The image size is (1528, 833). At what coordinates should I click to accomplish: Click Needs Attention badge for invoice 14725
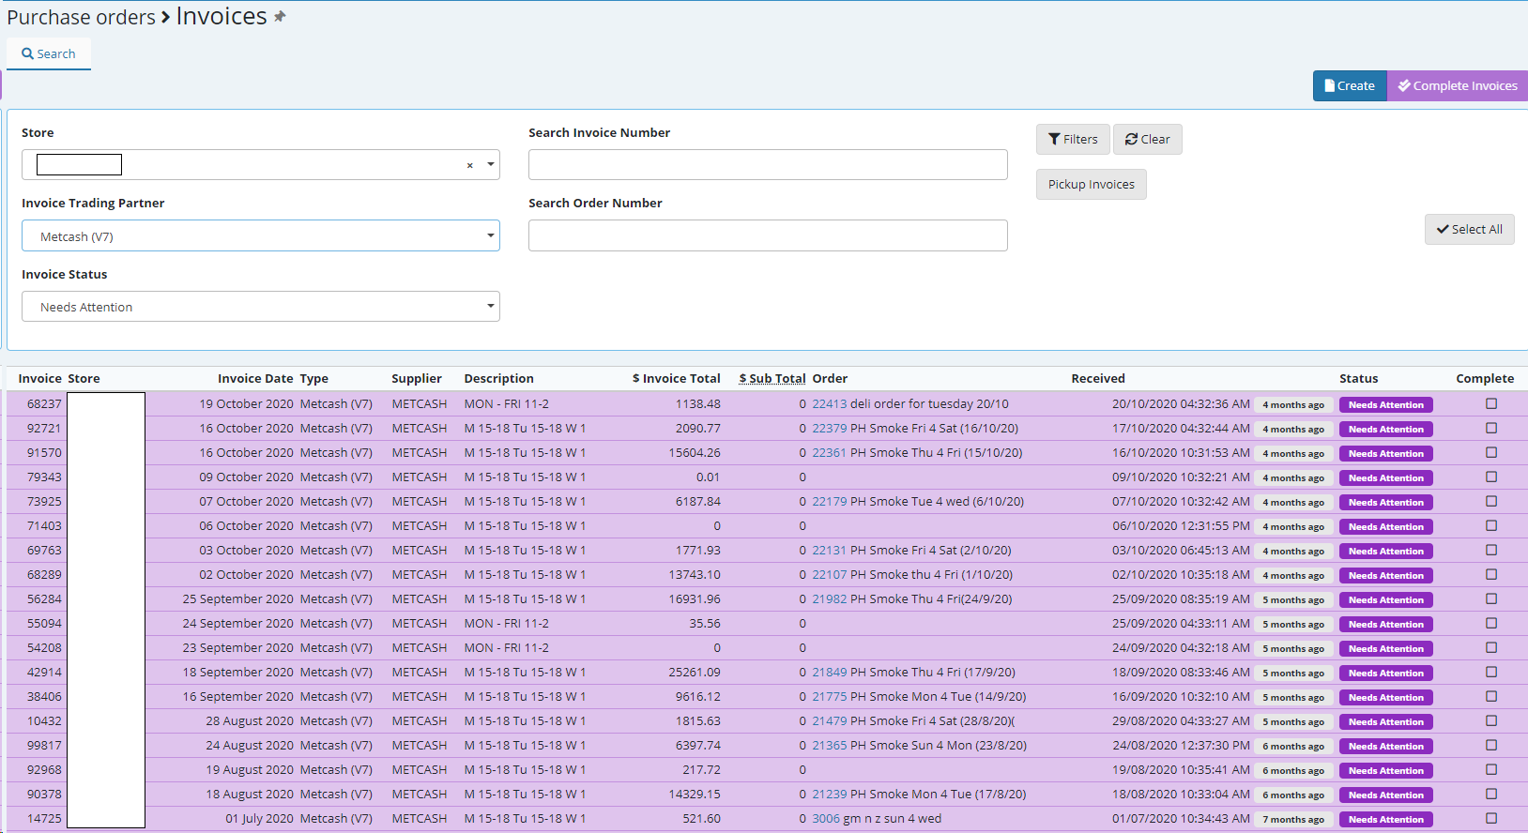pyautogui.click(x=1386, y=820)
